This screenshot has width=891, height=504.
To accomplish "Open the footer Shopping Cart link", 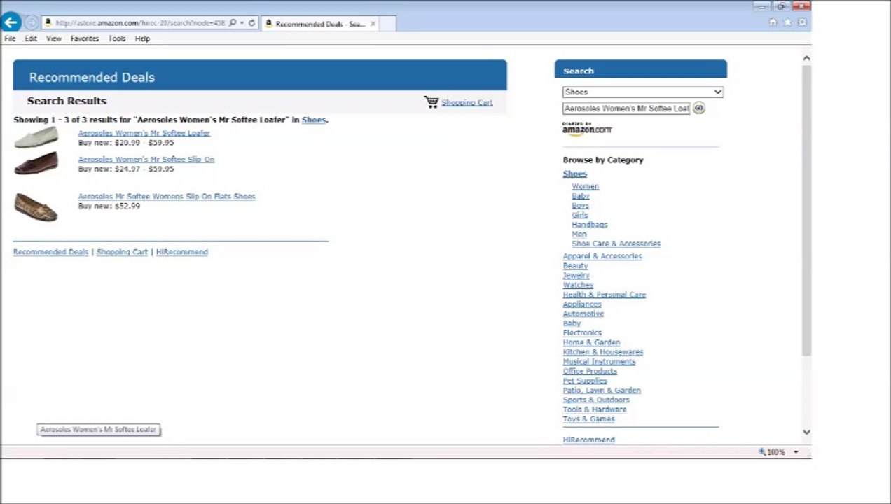I will pos(122,252).
